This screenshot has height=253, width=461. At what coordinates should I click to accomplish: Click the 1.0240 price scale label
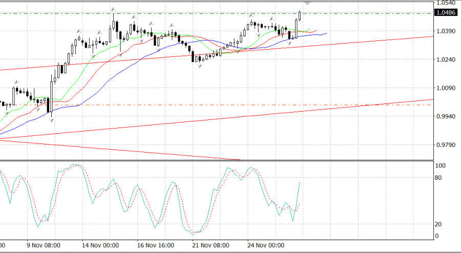[x=445, y=60]
